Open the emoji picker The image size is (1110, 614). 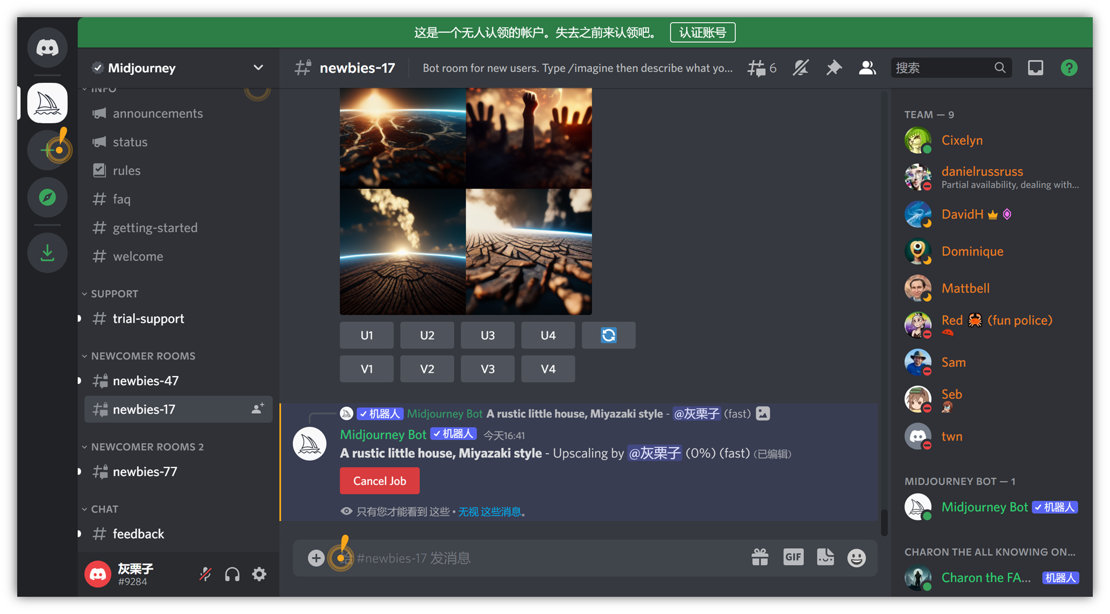point(856,557)
